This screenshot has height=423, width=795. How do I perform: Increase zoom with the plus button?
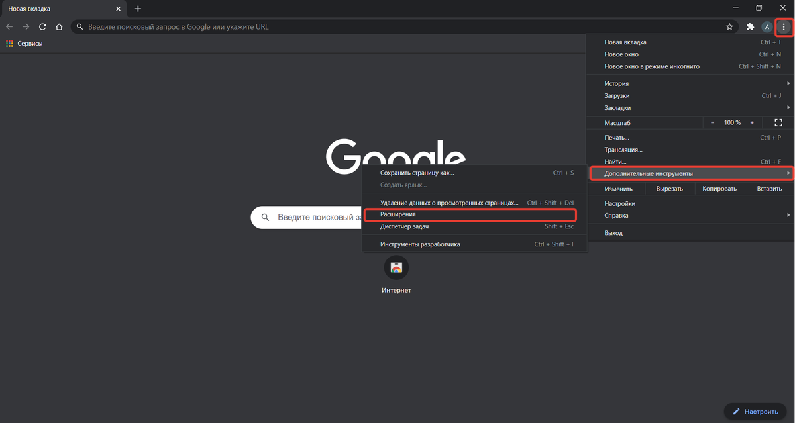[x=752, y=123]
